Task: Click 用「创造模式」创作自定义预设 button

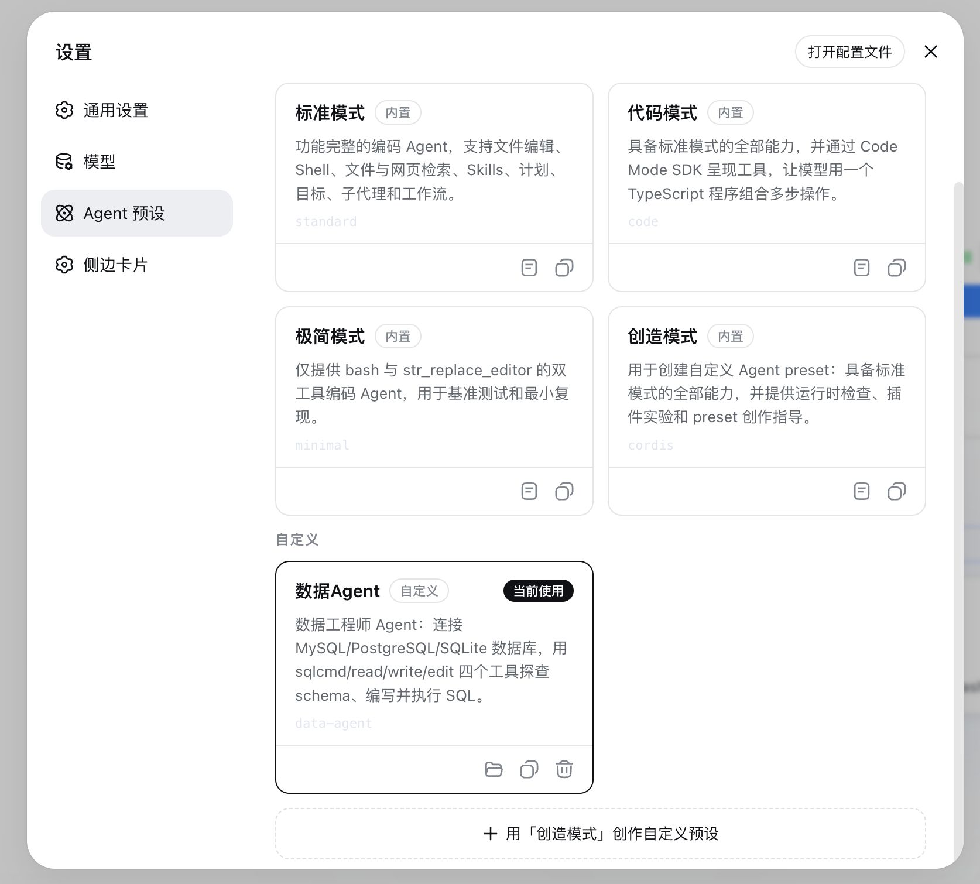Action: tap(601, 834)
